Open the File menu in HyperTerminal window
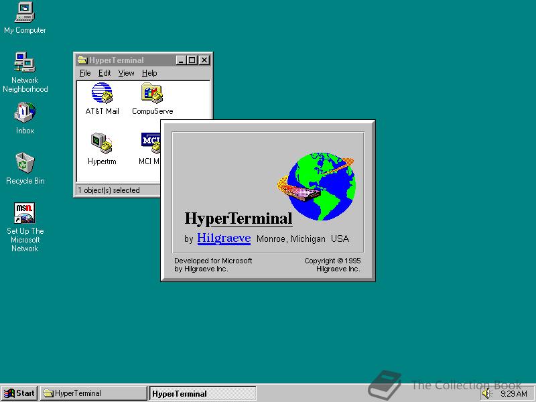This screenshot has width=536, height=402. 85,73
